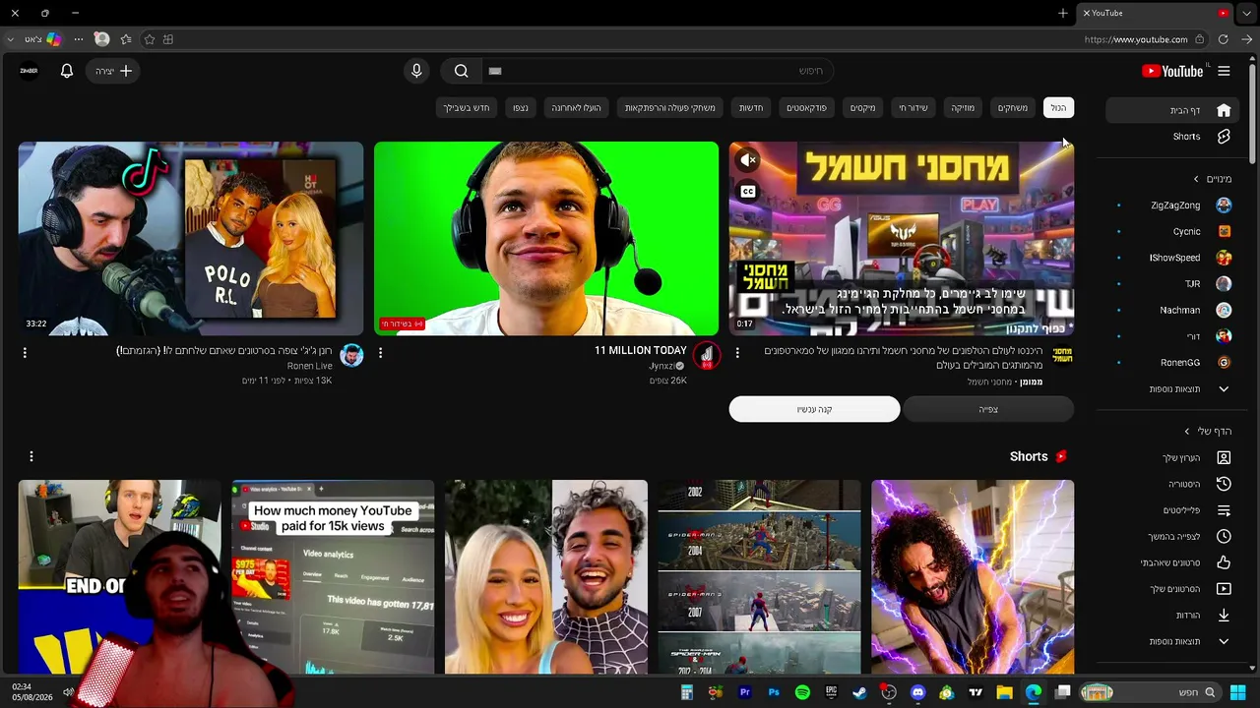Image resolution: width=1260 pixels, height=708 pixels.
Task: Open הערוץ שלך in the sidebar
Action: tap(1173, 458)
